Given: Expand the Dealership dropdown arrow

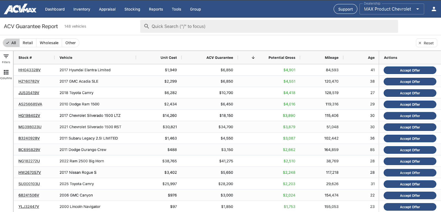Looking at the screenshot, I should [418, 9].
